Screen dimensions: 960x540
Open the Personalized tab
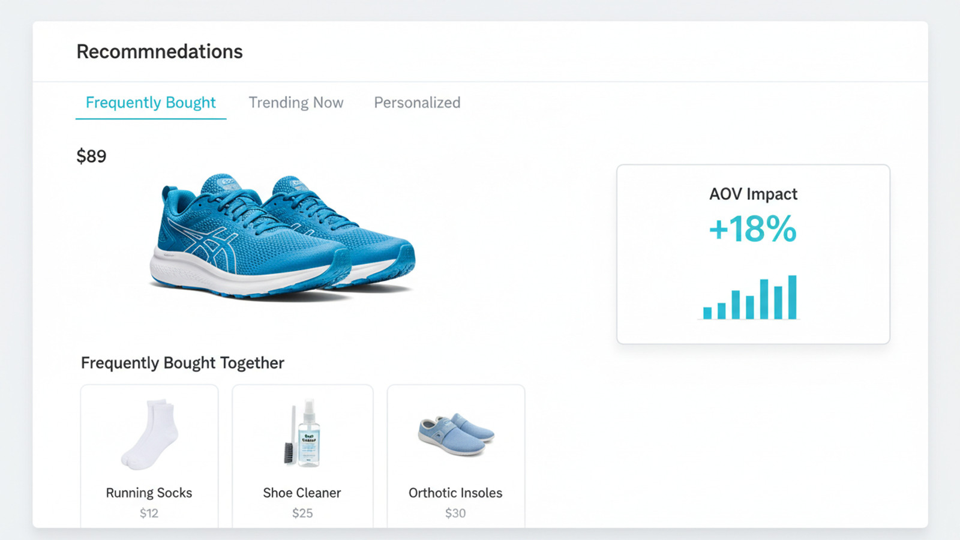(x=417, y=103)
